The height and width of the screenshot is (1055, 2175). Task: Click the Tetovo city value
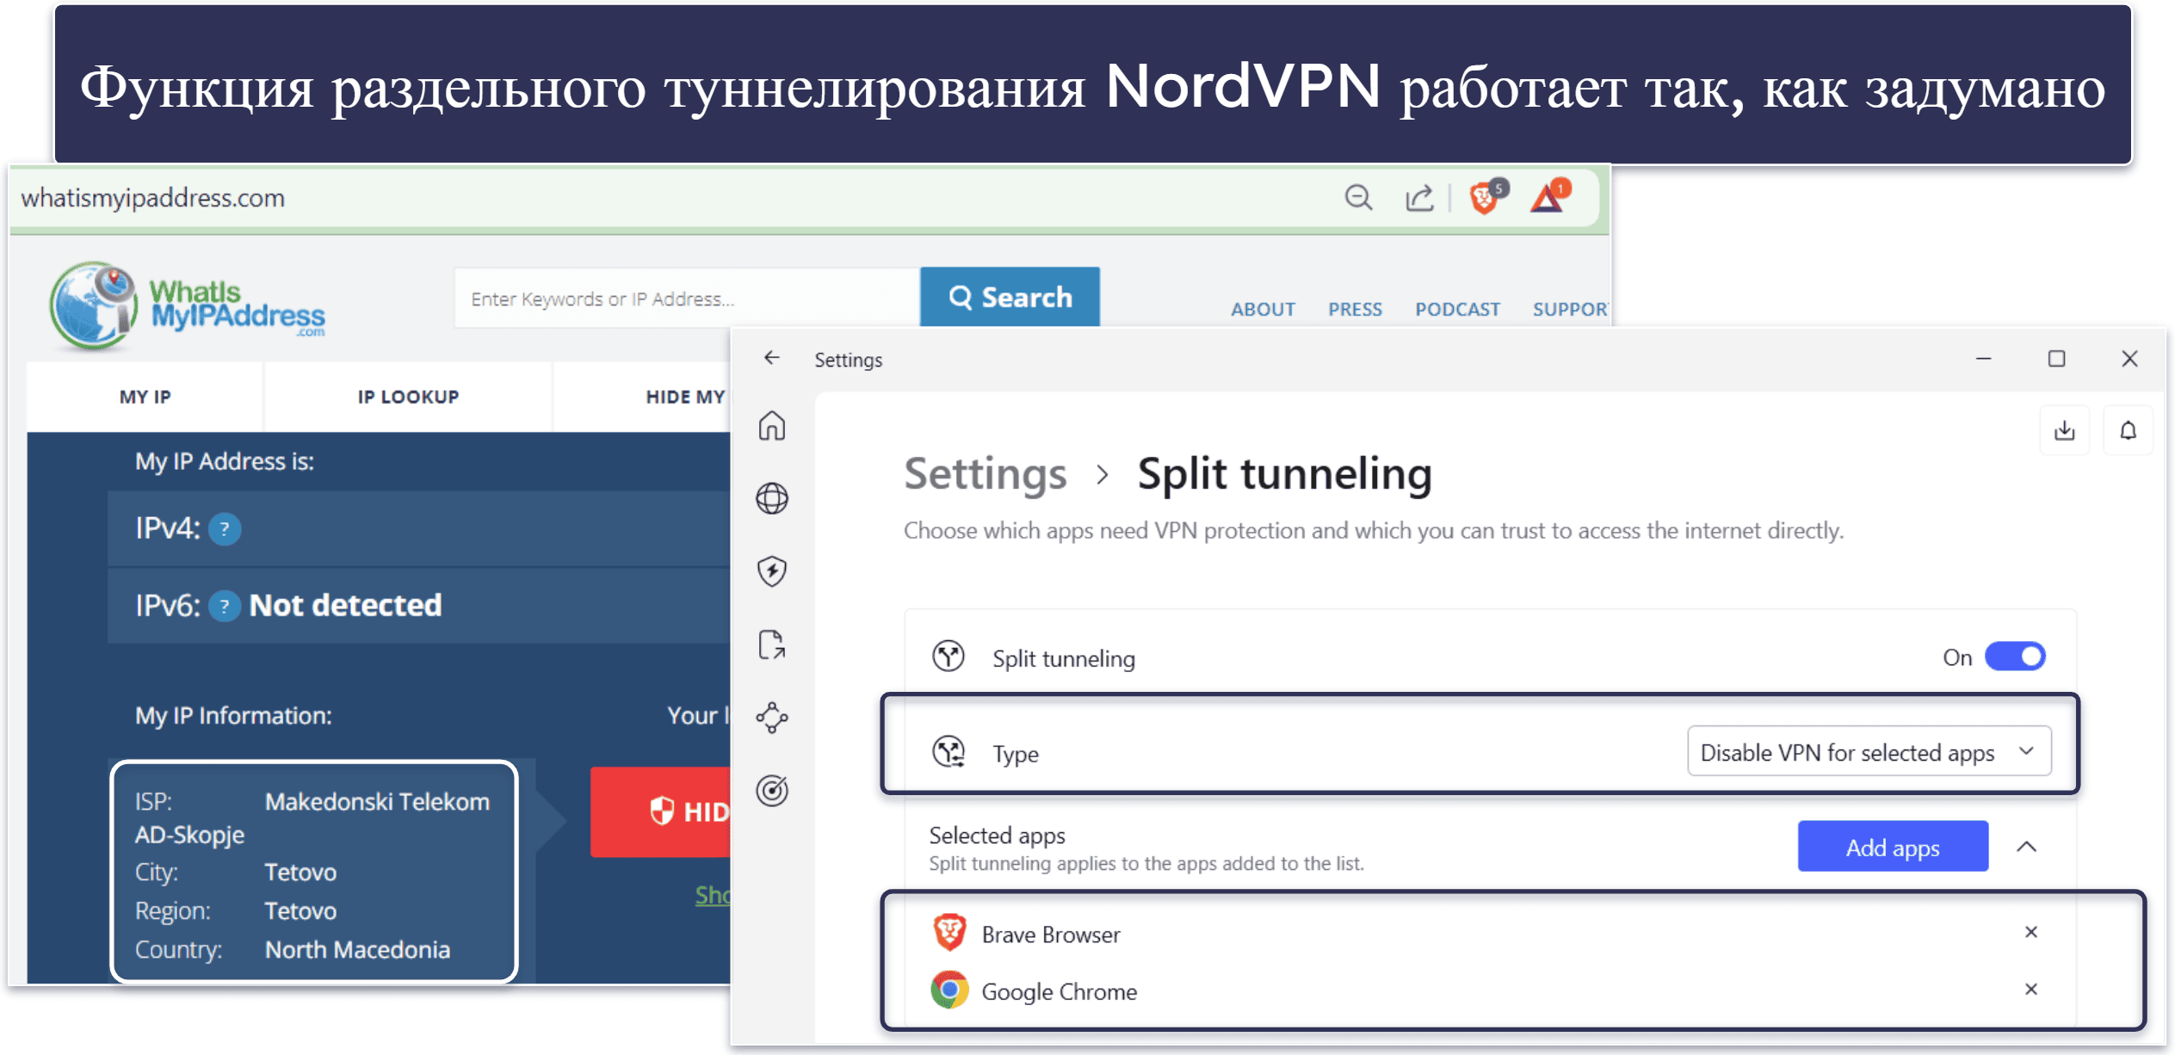point(300,872)
